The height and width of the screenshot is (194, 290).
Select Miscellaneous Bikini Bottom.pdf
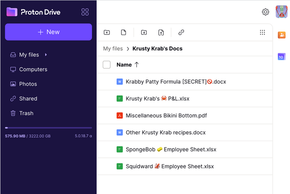click(x=185, y=116)
